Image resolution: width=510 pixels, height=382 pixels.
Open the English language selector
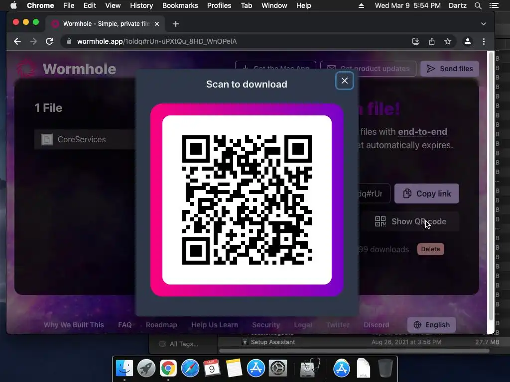(431, 325)
